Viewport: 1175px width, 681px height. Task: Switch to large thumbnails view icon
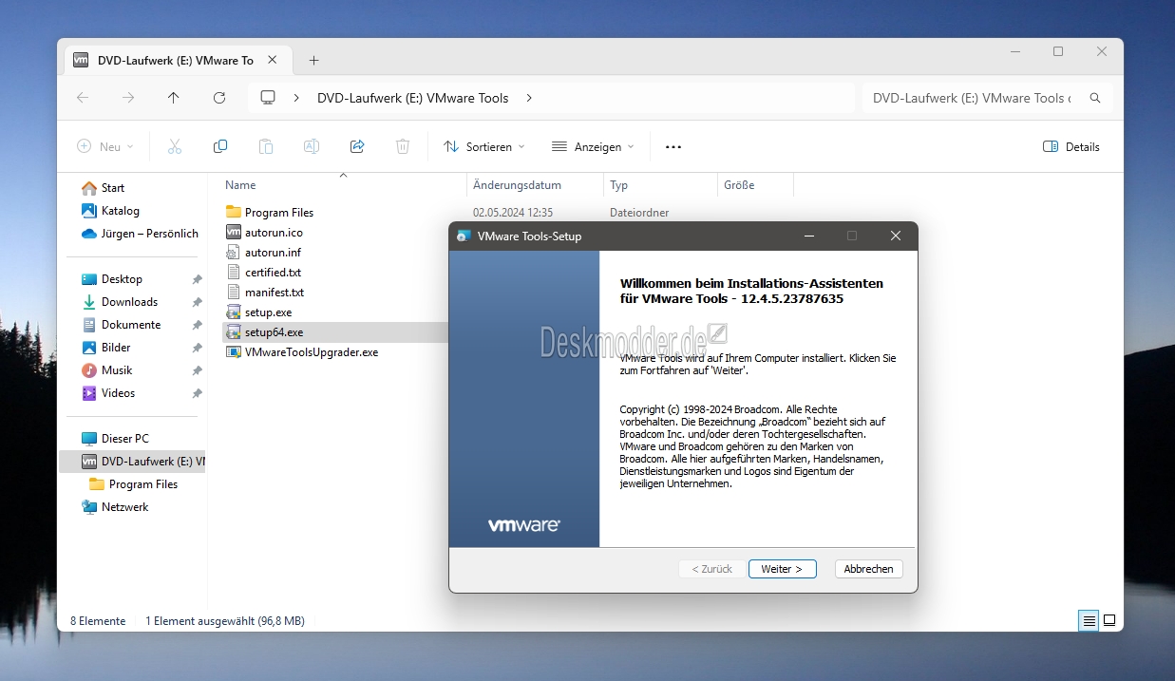pos(1109,621)
